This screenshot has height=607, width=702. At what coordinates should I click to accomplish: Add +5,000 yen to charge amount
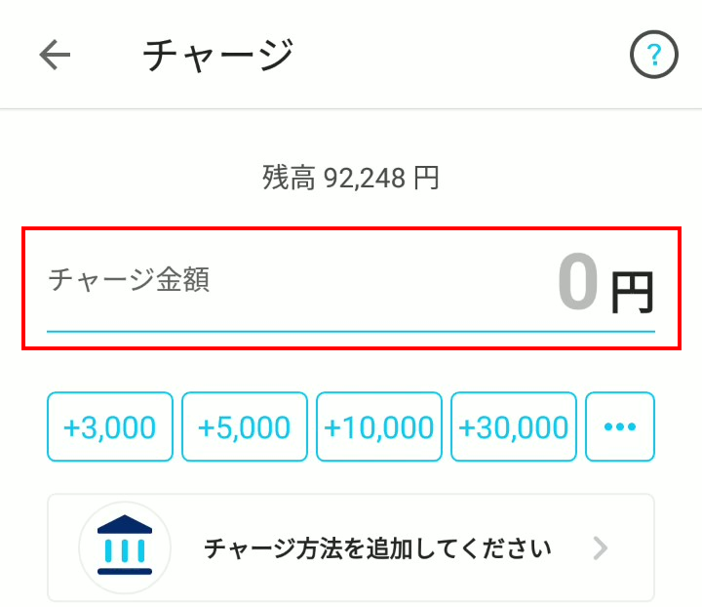(244, 426)
